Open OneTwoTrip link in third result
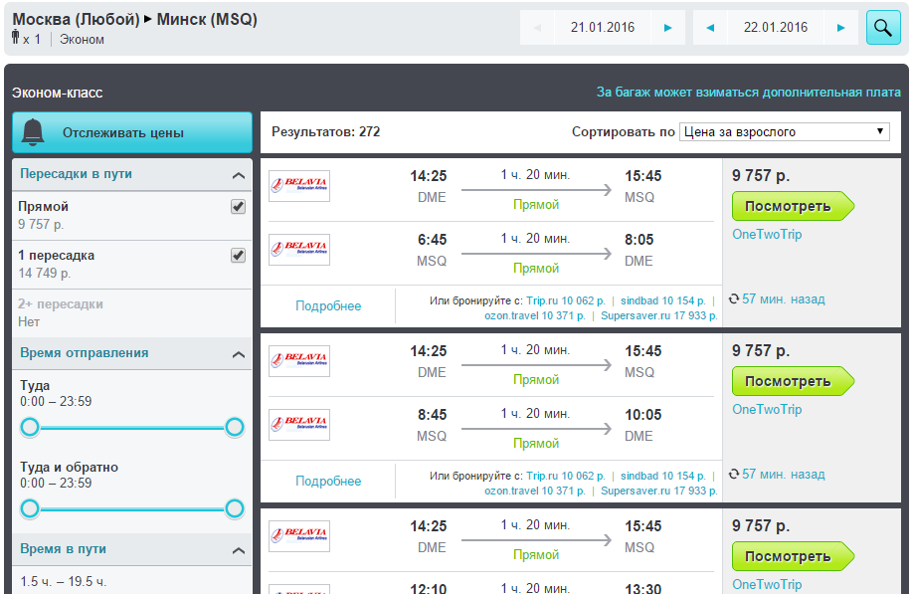 [x=767, y=584]
